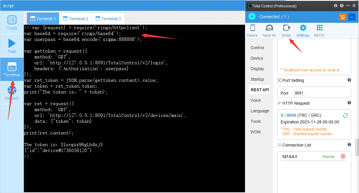Click the Port input field showing 8091

(299, 93)
